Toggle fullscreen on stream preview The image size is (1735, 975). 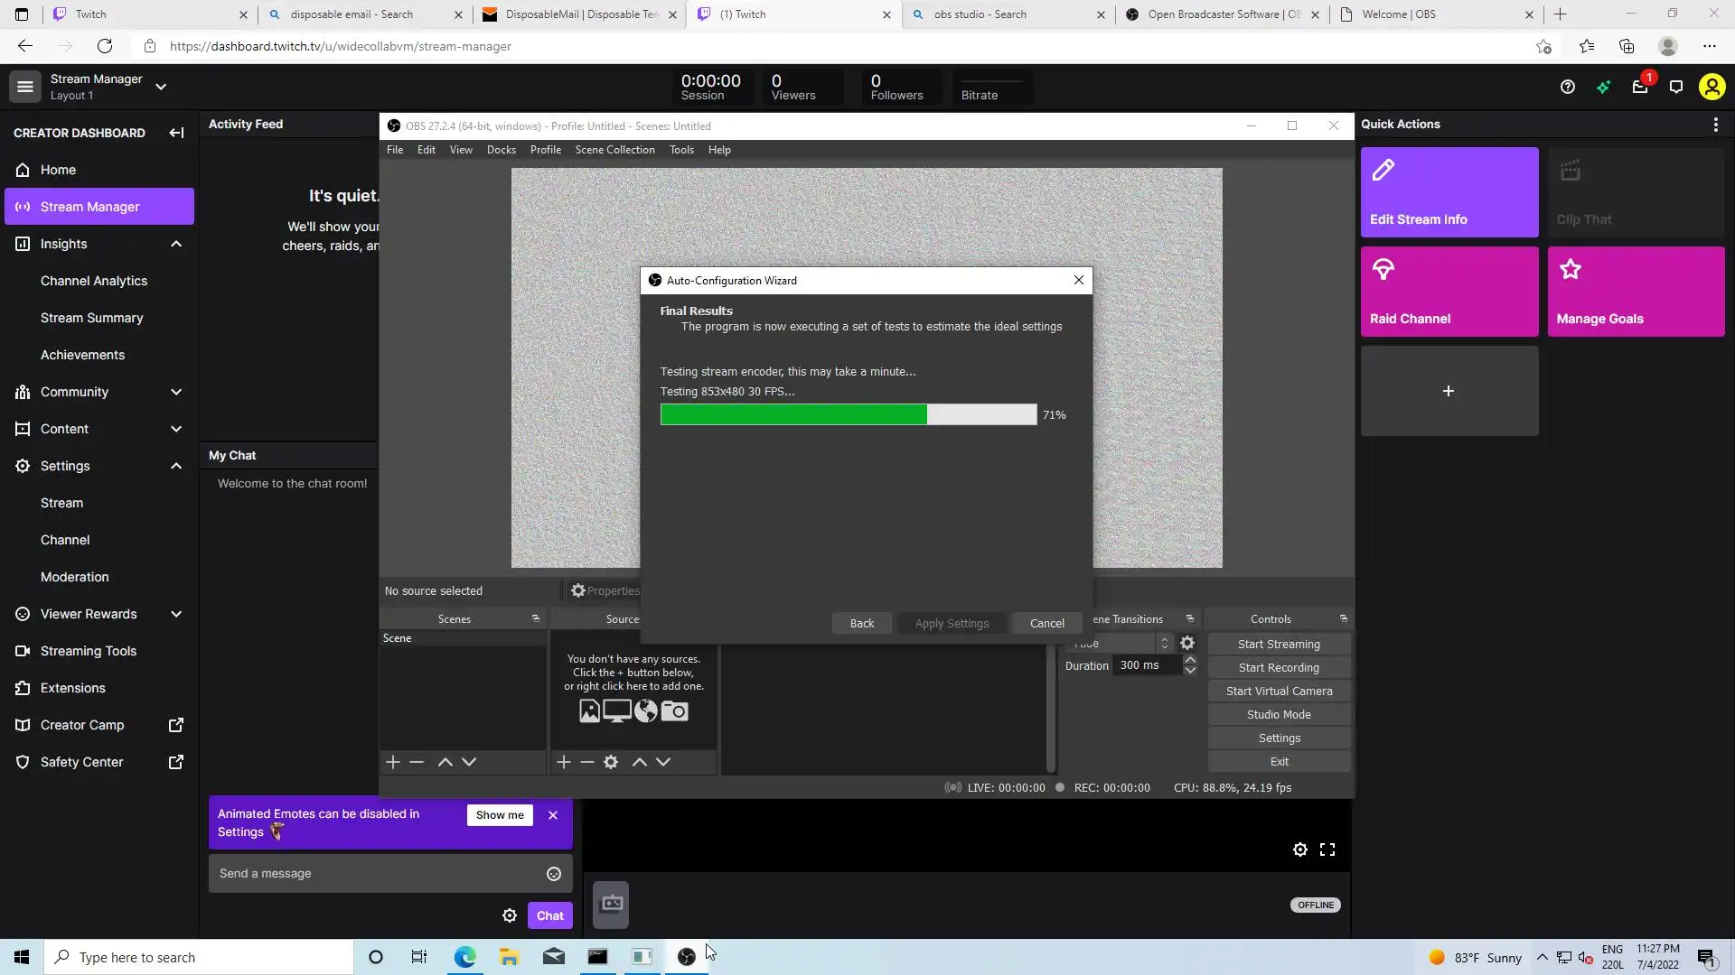(x=1327, y=850)
